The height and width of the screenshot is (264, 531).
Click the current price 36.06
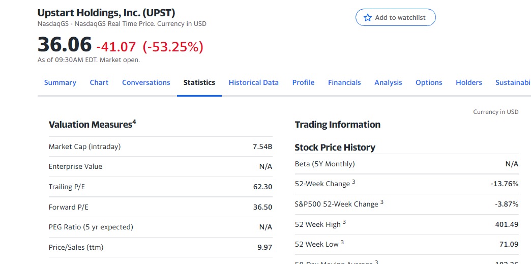tap(65, 44)
